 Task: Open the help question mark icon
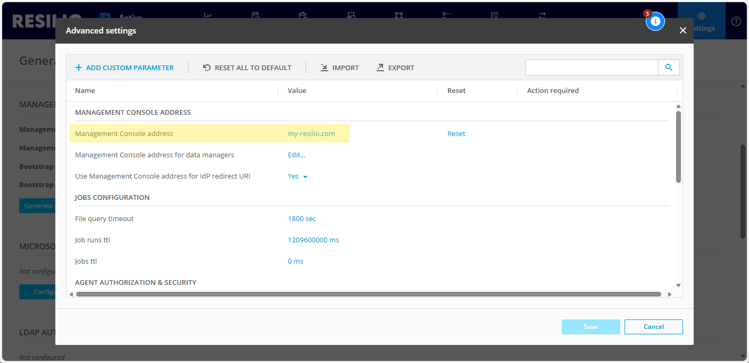pyautogui.click(x=736, y=21)
